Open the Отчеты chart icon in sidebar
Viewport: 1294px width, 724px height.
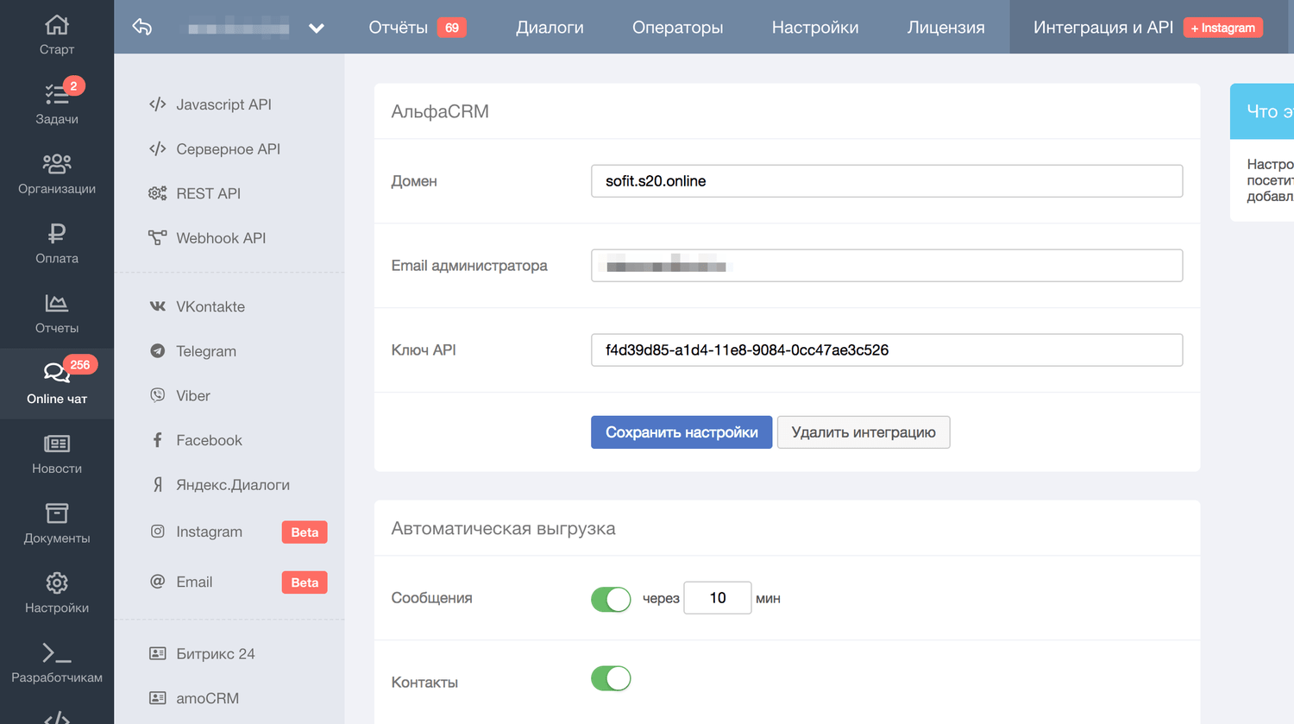click(57, 303)
